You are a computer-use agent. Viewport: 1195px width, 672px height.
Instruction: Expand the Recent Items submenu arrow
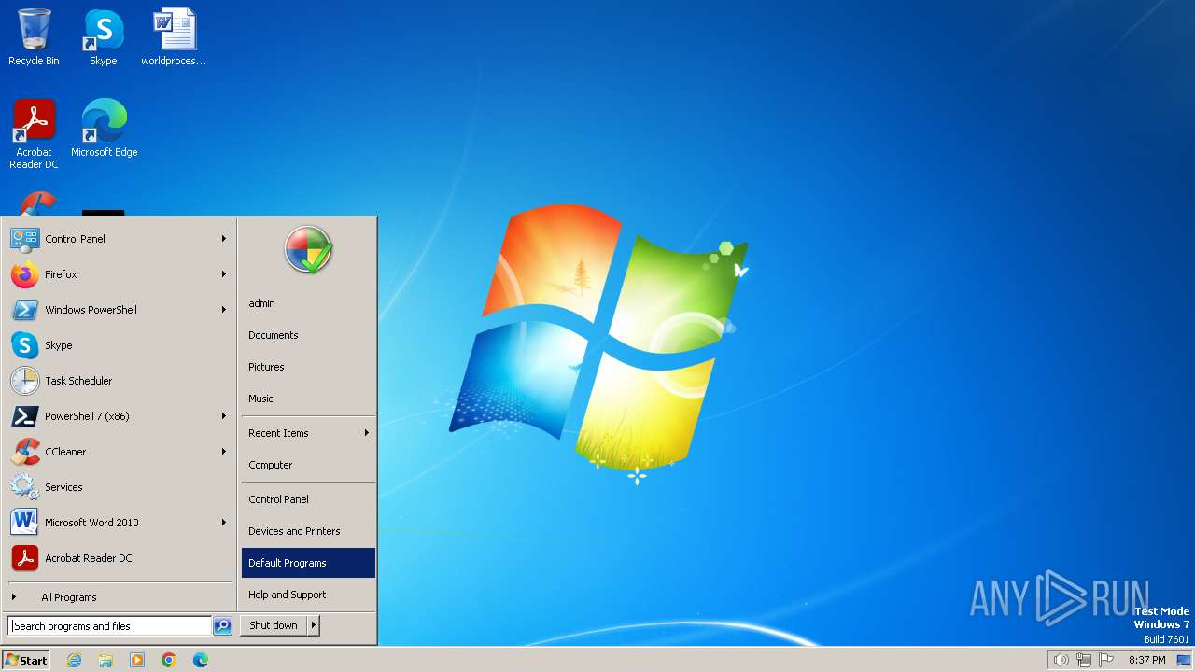(x=367, y=433)
